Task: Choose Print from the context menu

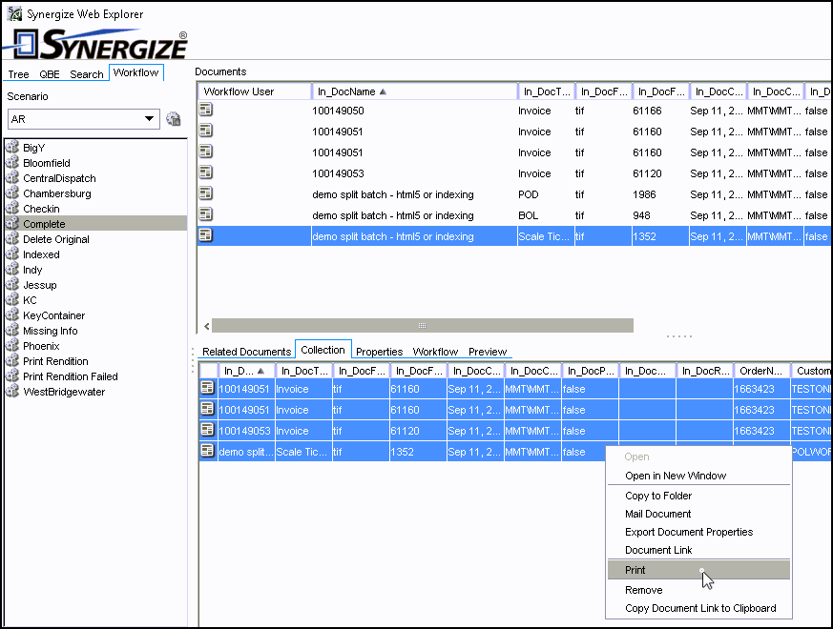Action: coord(698,570)
